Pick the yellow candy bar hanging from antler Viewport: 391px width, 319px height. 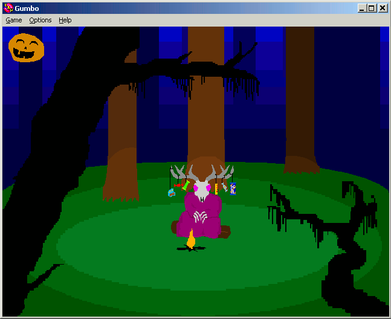[216, 189]
